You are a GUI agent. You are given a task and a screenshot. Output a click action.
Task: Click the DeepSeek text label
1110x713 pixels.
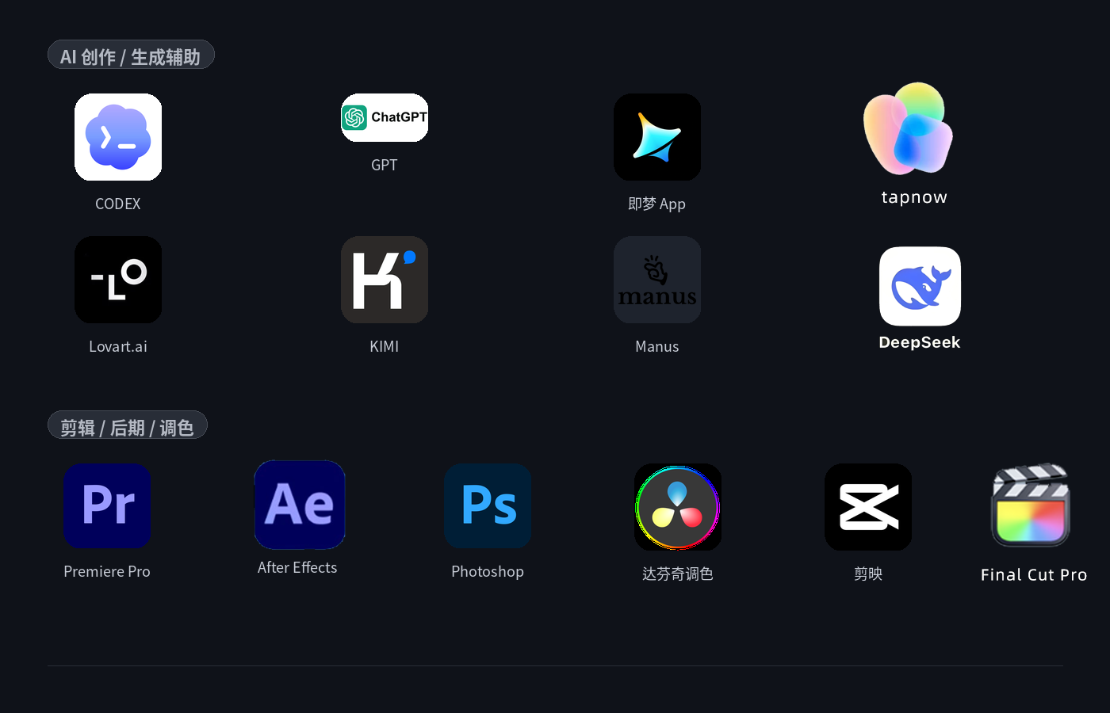920,342
